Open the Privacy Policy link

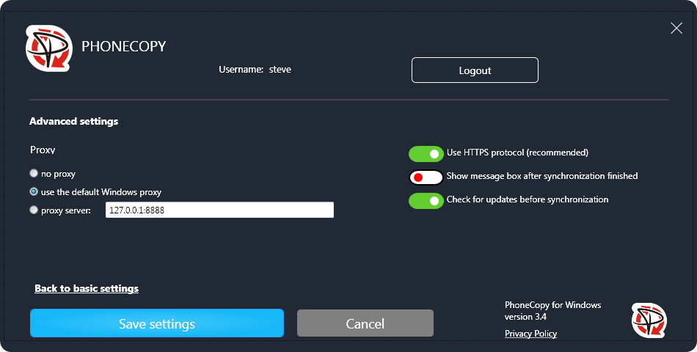530,334
